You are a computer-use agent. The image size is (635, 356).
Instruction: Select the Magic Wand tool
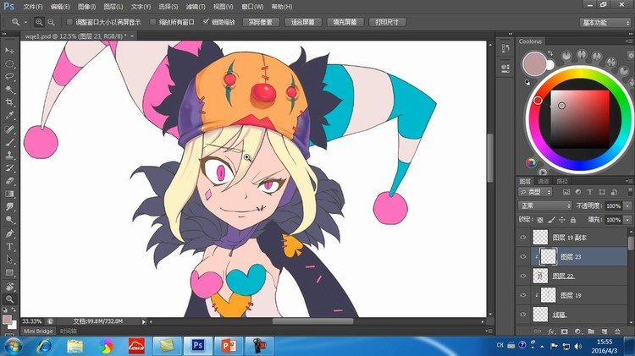(9, 90)
